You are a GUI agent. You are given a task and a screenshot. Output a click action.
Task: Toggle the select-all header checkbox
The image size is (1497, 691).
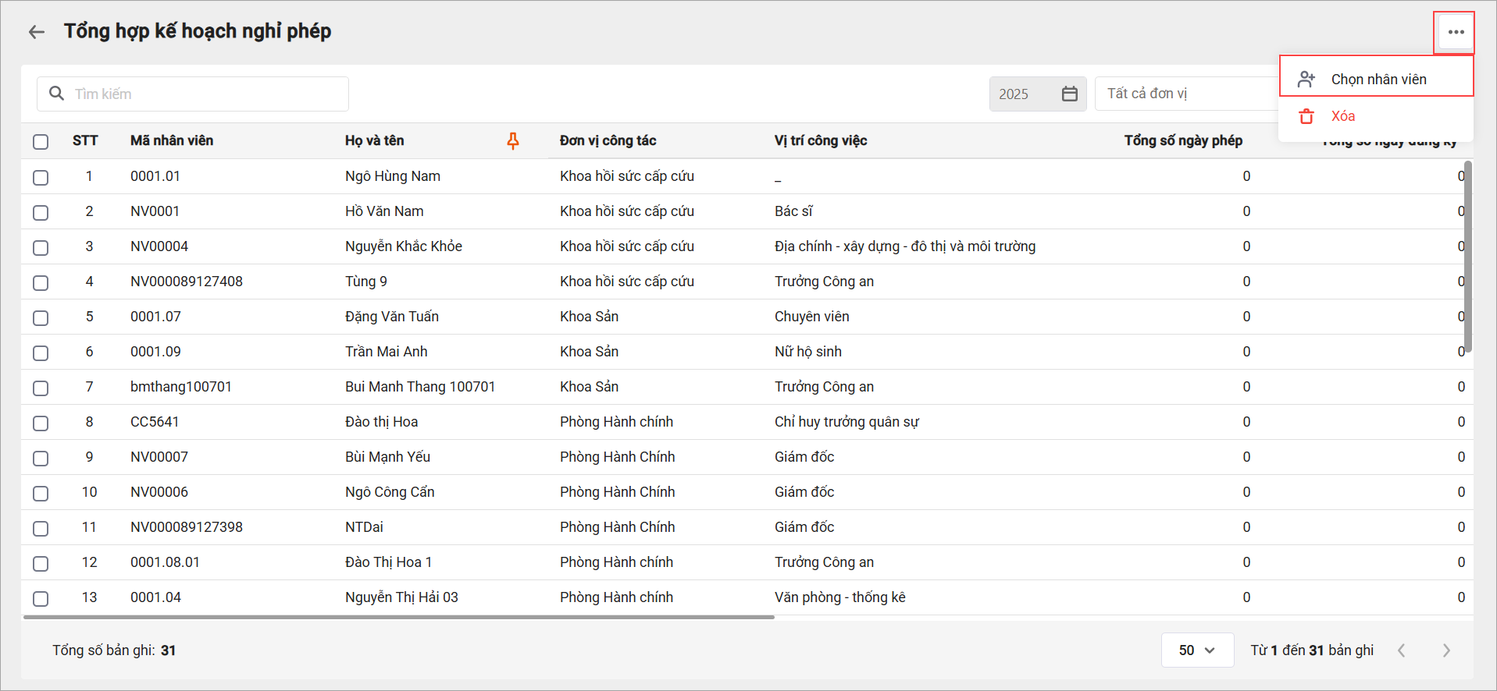(x=41, y=141)
